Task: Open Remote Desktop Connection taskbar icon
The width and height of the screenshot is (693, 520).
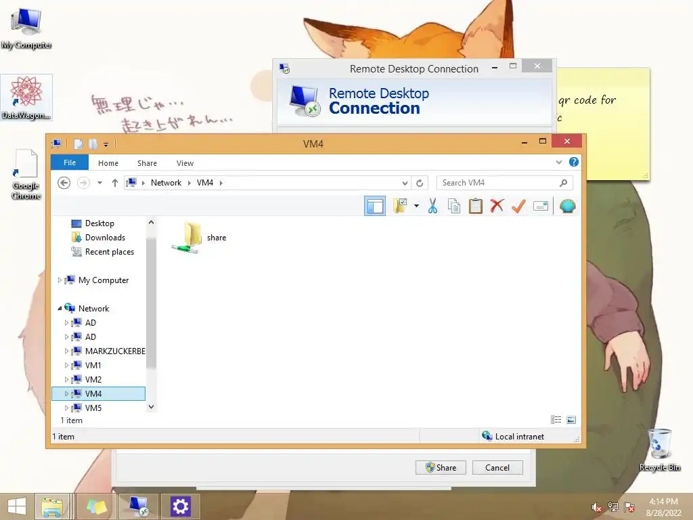Action: click(139, 506)
